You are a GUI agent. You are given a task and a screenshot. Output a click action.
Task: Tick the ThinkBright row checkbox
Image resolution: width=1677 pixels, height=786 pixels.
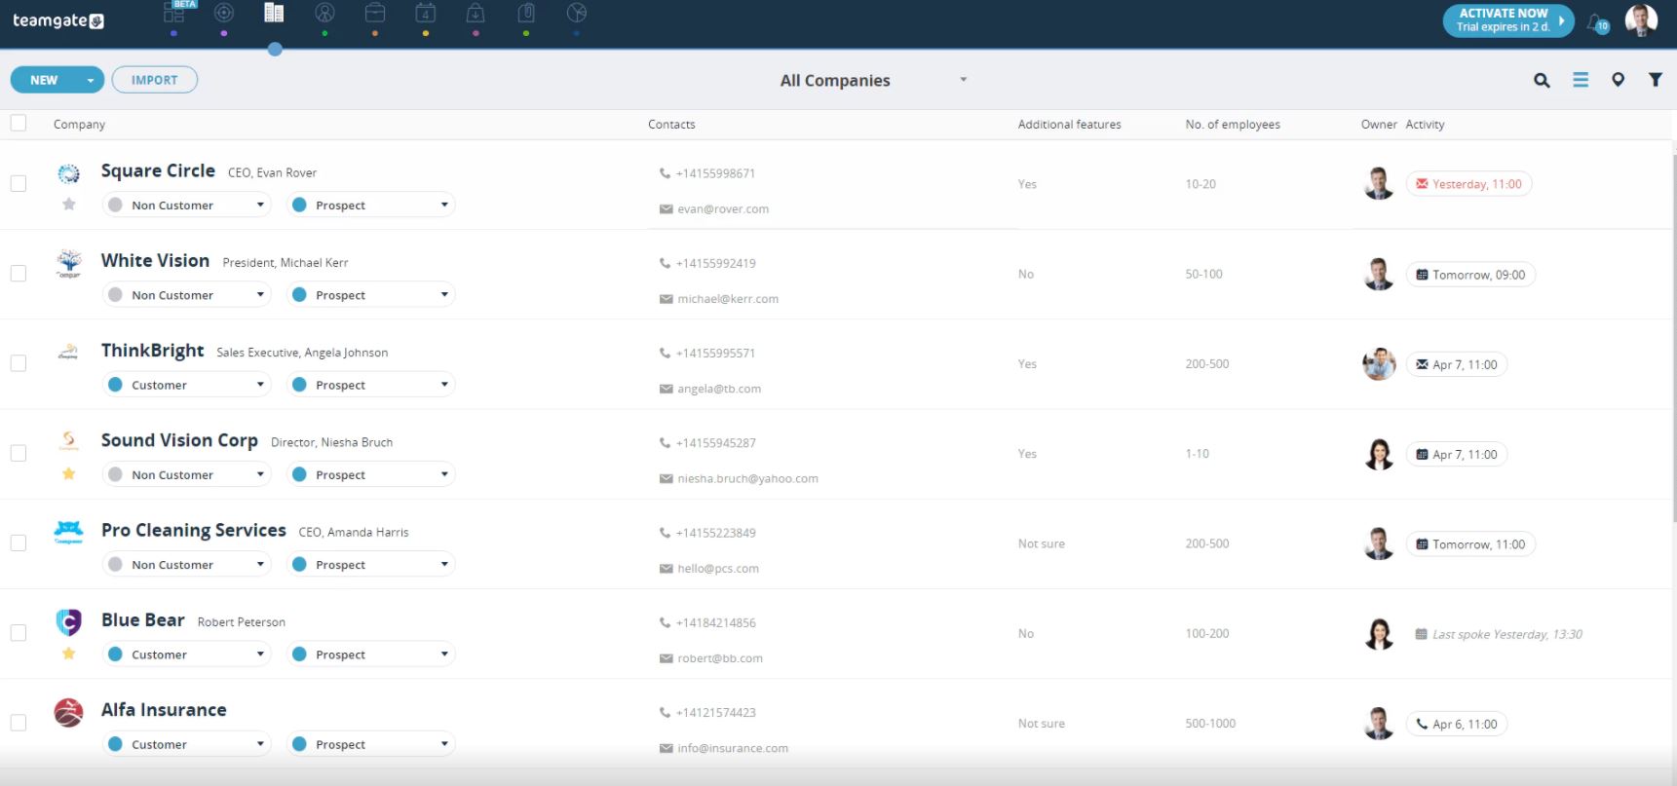coord(19,363)
